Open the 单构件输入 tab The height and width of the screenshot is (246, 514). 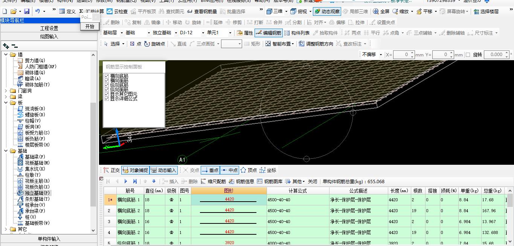click(x=49, y=239)
